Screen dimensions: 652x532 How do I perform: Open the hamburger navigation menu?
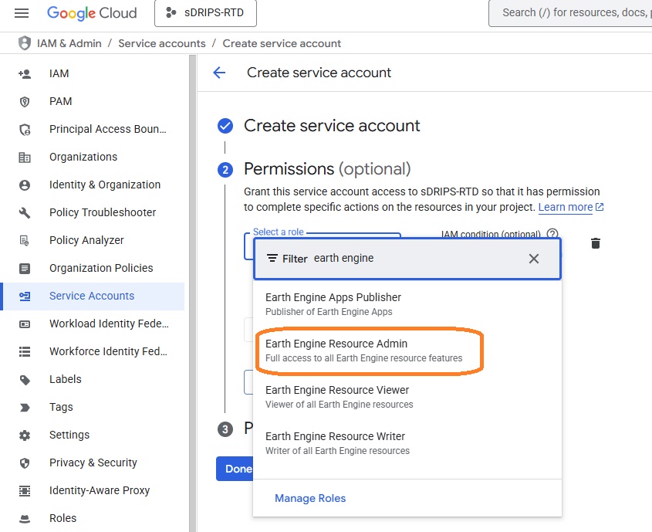pyautogui.click(x=22, y=13)
